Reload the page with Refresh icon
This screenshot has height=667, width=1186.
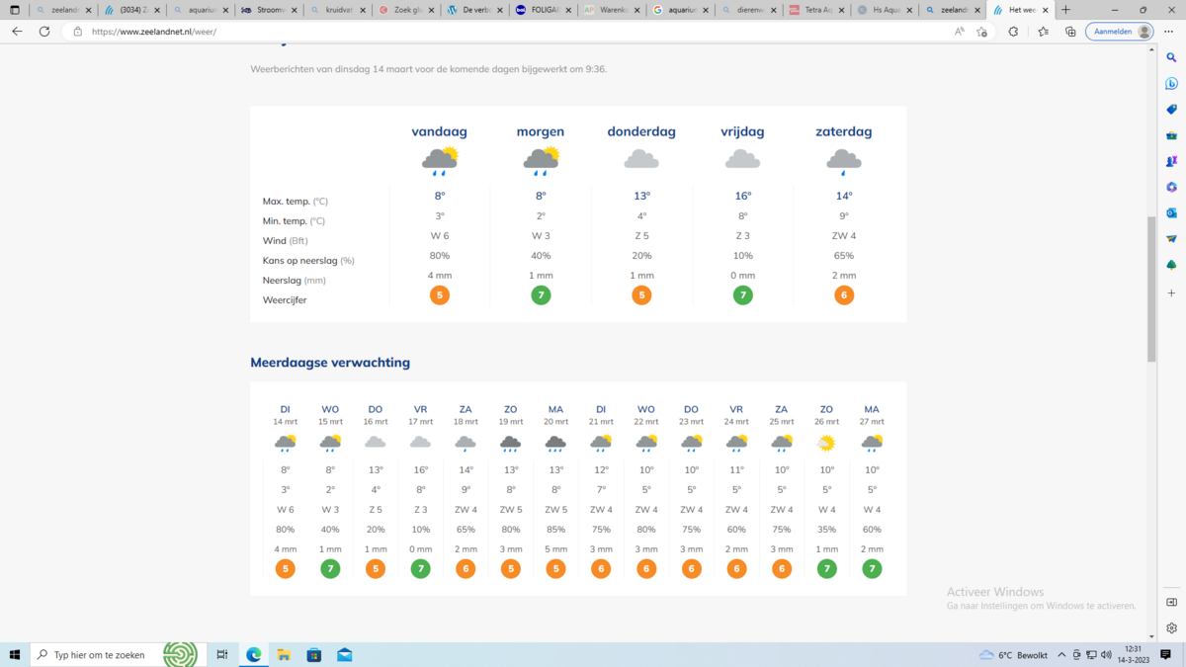pos(44,32)
